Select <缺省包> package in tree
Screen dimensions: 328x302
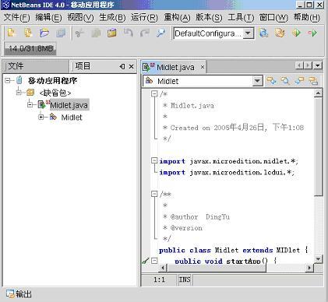[x=55, y=93]
